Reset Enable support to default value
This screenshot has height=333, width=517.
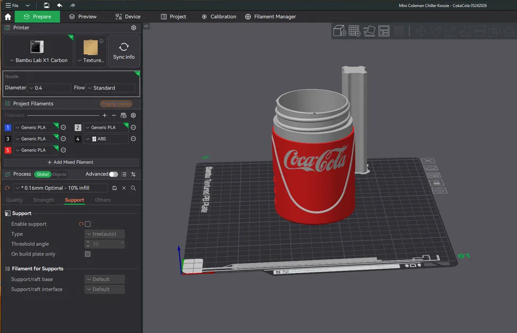tap(81, 224)
